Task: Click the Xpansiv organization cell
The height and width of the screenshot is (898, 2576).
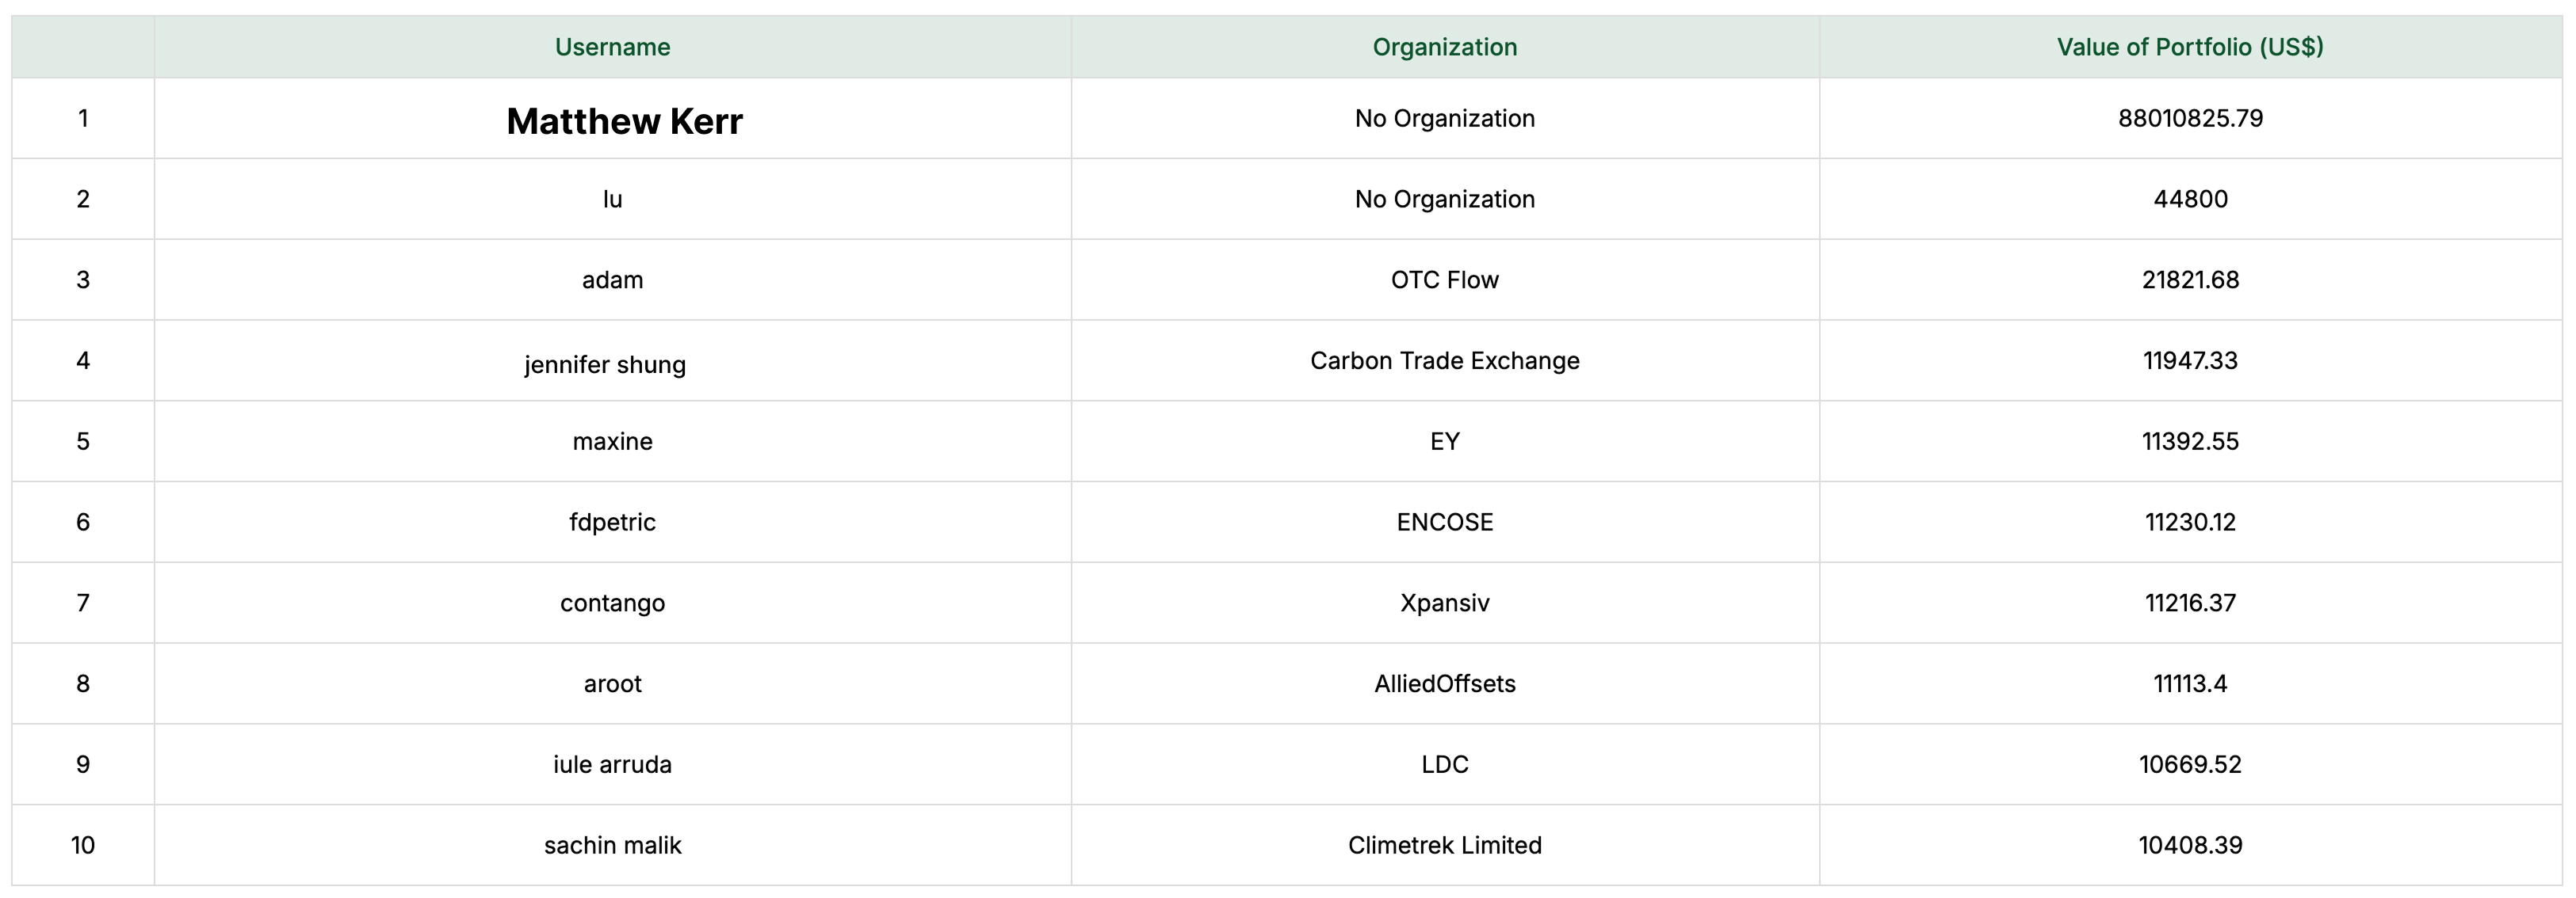Action: coord(1444,603)
